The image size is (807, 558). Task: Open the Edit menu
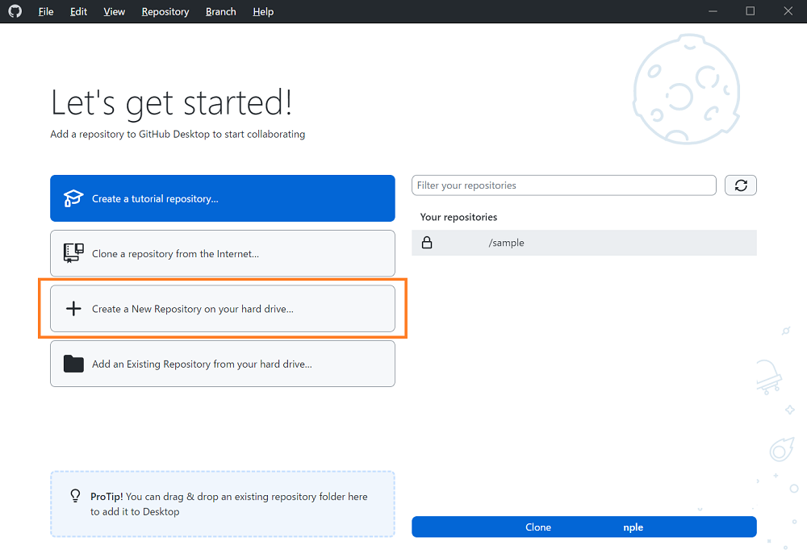click(78, 11)
